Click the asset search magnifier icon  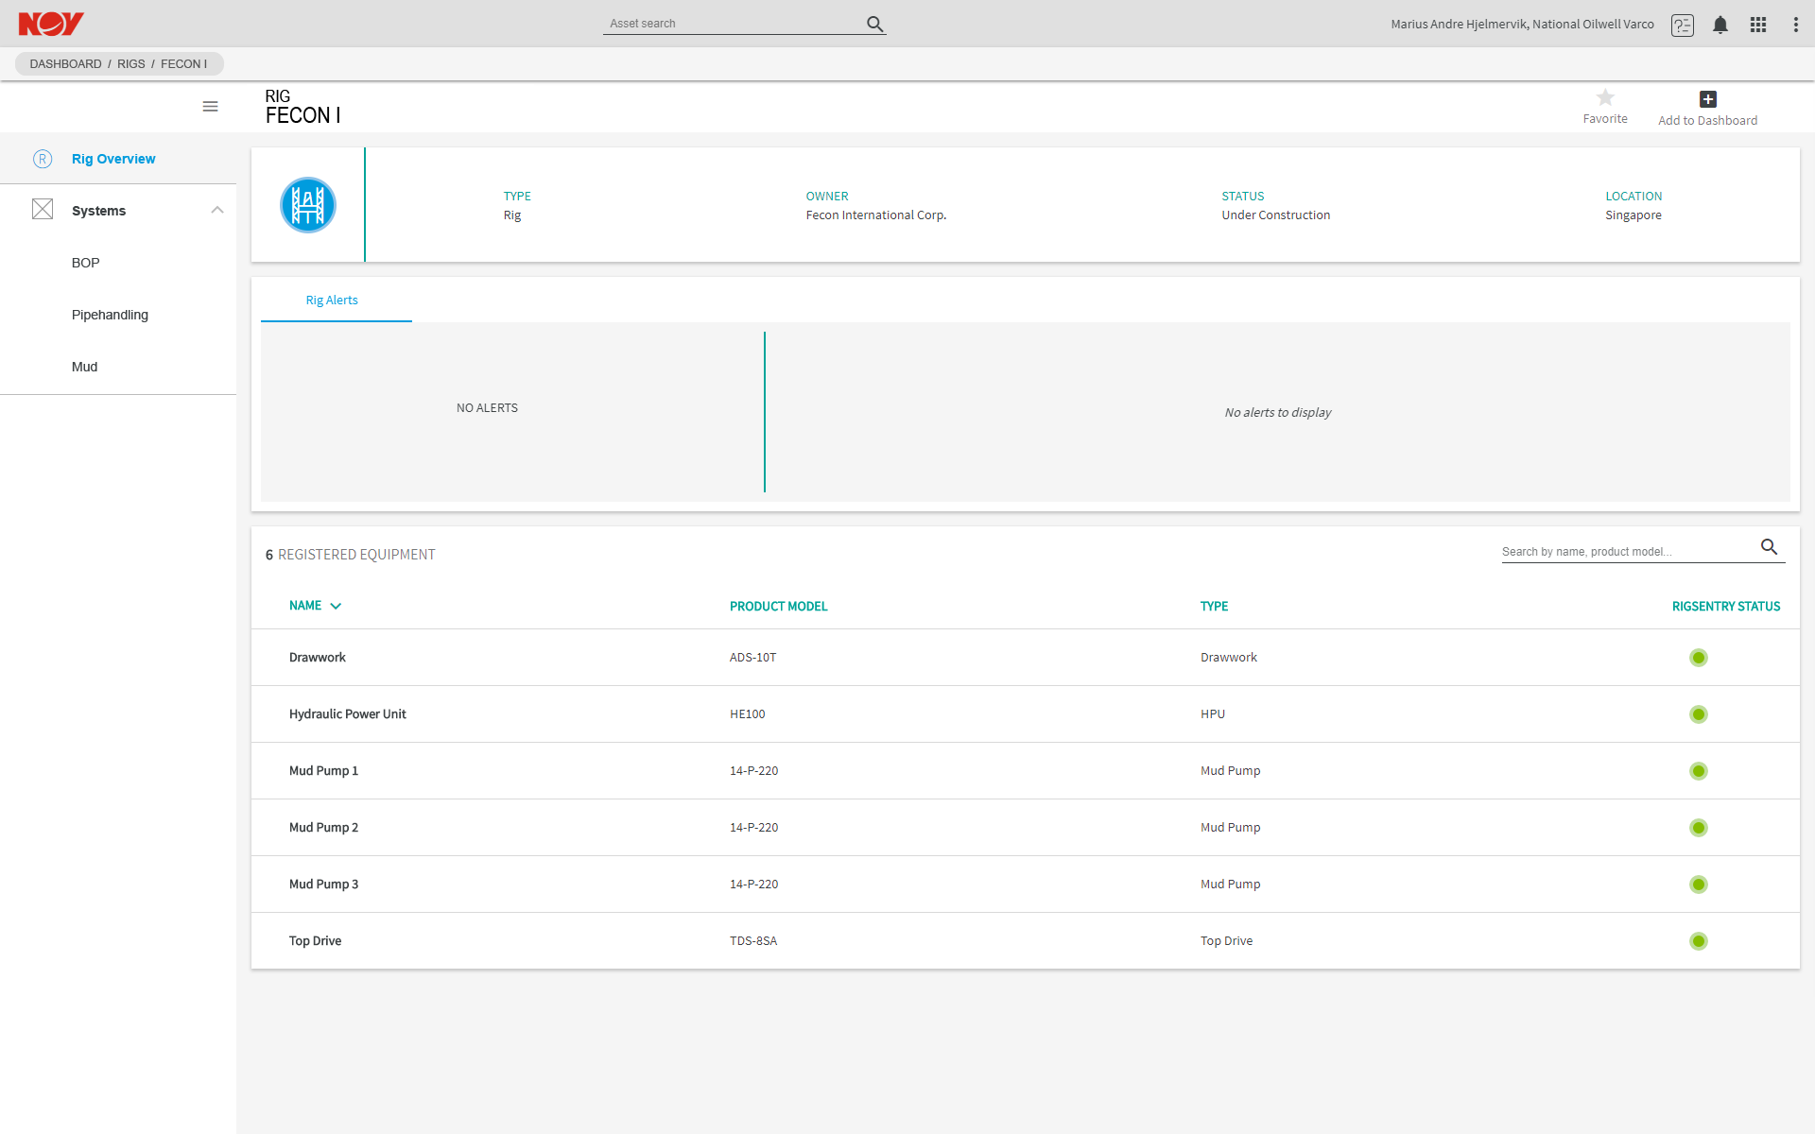pos(875,24)
